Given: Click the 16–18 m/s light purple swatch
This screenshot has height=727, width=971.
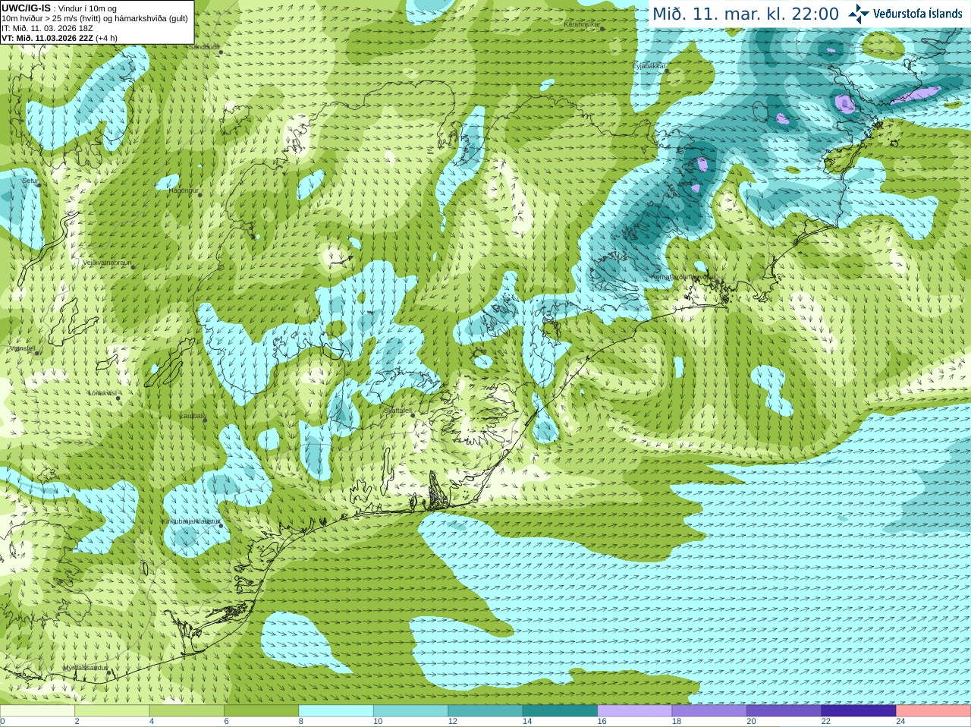Looking at the screenshot, I should tap(635, 711).
